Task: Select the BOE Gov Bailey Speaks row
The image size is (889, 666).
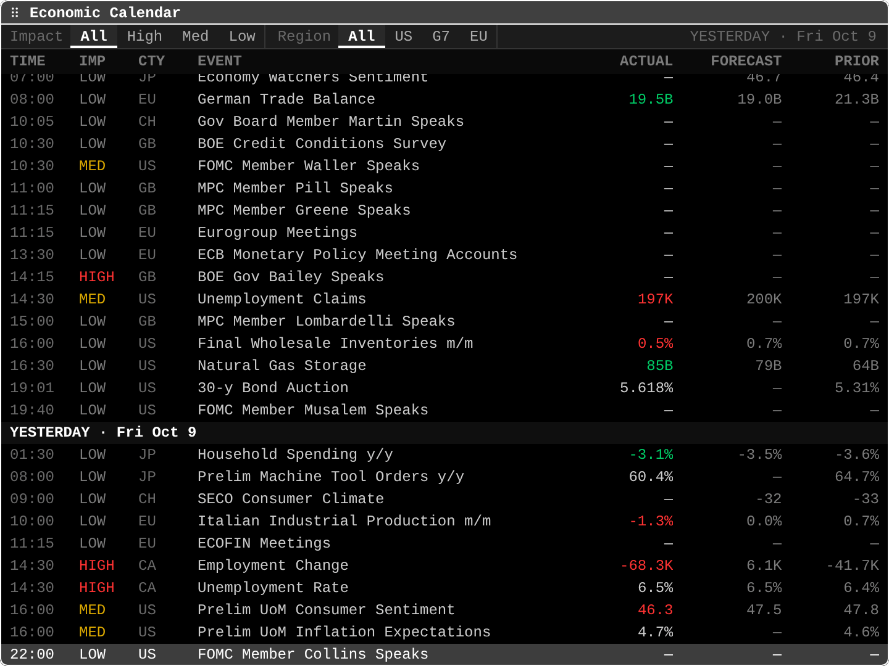Action: coord(444,277)
